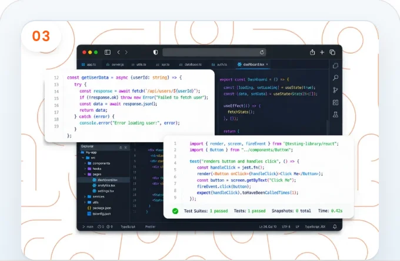The width and height of the screenshot is (400, 261).
Task: Click the main branch status item
Action: 88,226
